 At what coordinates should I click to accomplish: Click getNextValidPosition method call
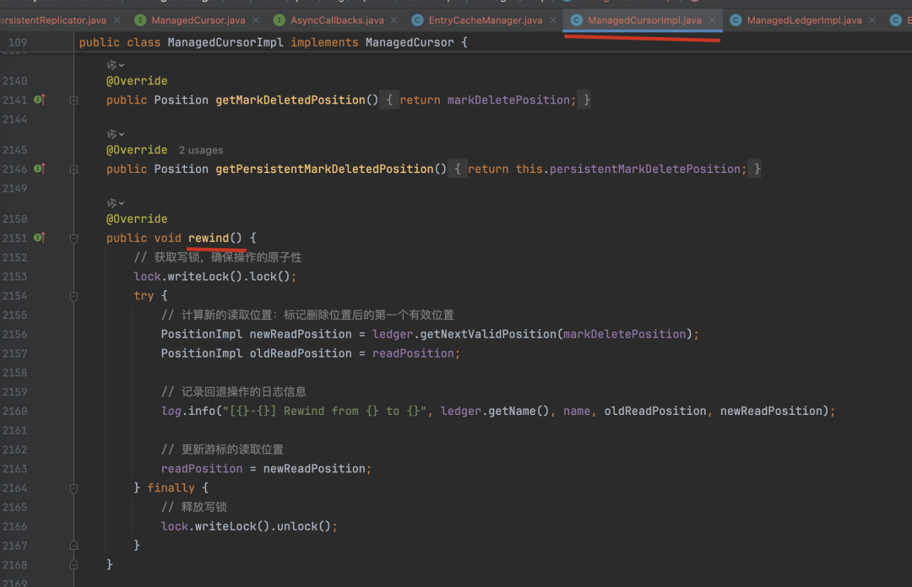click(x=488, y=334)
